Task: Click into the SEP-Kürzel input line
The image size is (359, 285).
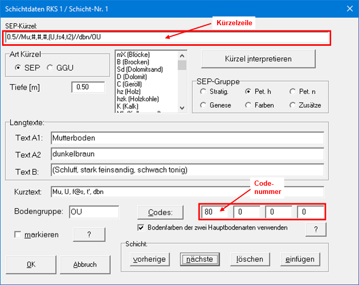Action: click(x=166, y=38)
